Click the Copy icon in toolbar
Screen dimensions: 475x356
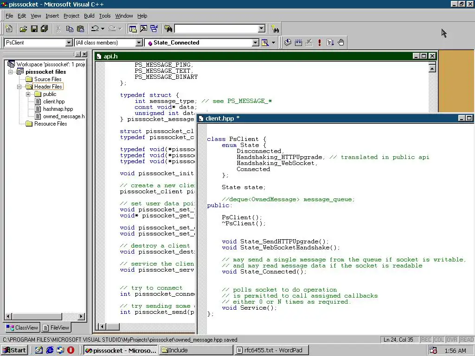(x=70, y=29)
